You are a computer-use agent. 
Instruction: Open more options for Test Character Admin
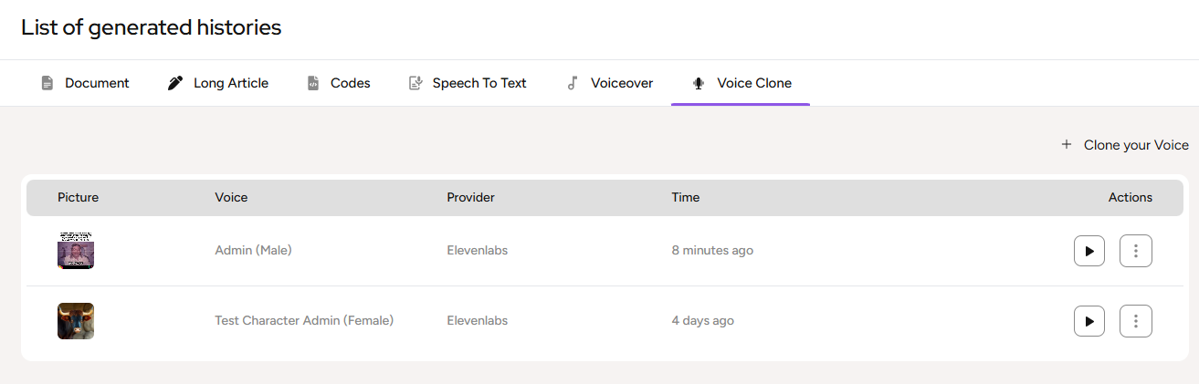pyautogui.click(x=1136, y=321)
